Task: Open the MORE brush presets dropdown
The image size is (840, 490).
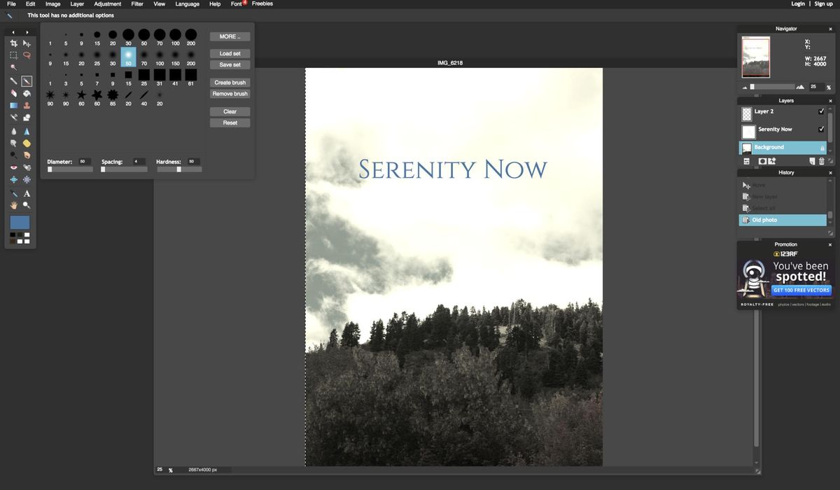Action: click(230, 36)
